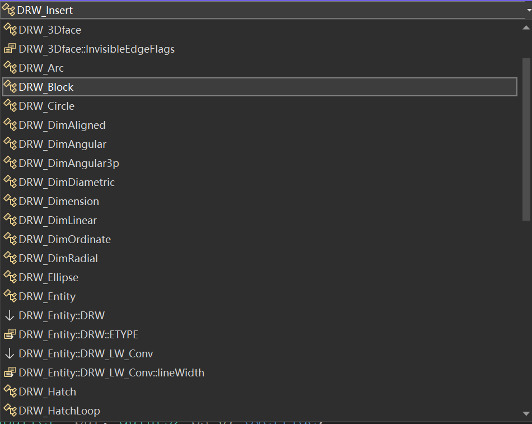This screenshot has height=424, width=532.
Task: Click the enum icon next to DRW_LW_Conv::lineWidth
Action: coord(10,372)
